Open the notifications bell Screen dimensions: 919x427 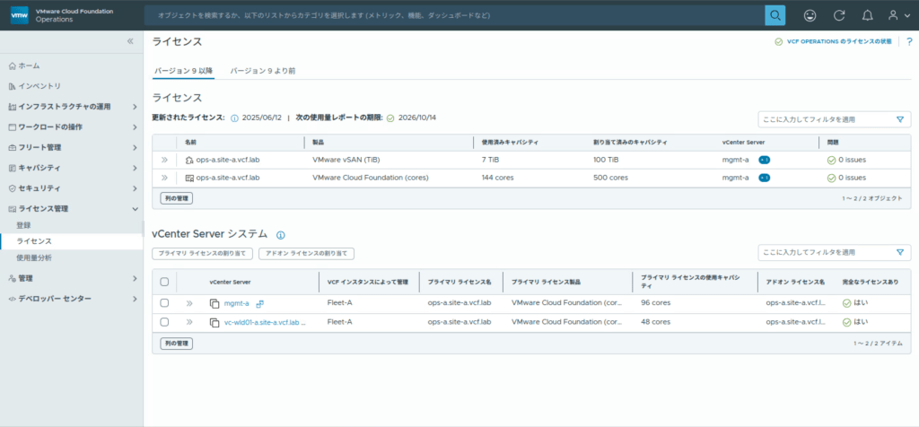click(x=868, y=16)
